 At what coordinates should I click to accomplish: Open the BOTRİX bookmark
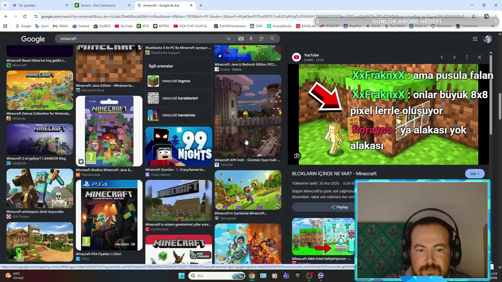coord(161,26)
